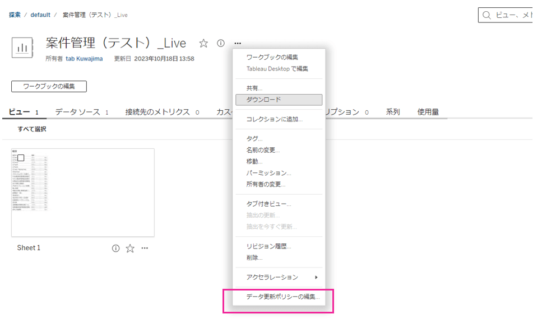Click the workbook chart icon beside the title
This screenshot has width=533, height=328.
tap(22, 48)
